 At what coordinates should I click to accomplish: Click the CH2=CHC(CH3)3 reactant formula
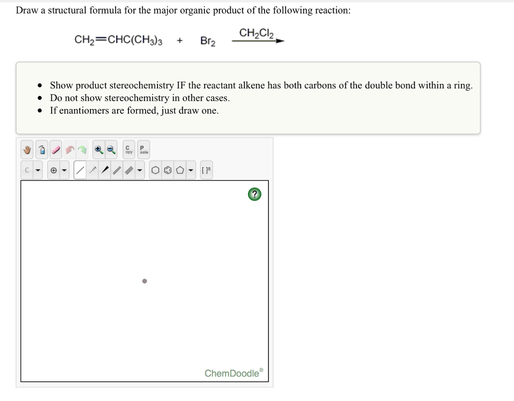[118, 40]
